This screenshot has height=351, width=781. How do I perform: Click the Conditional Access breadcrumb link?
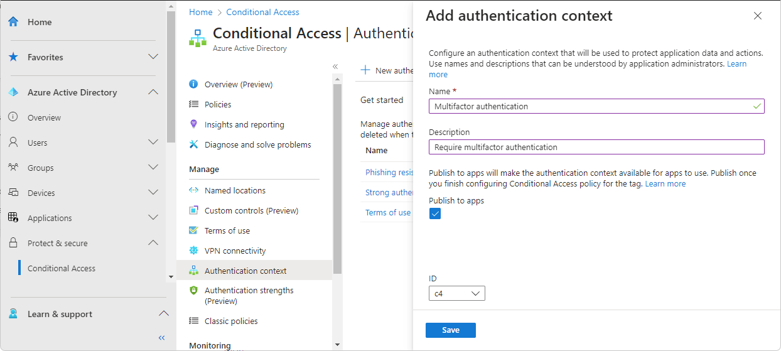(x=262, y=12)
